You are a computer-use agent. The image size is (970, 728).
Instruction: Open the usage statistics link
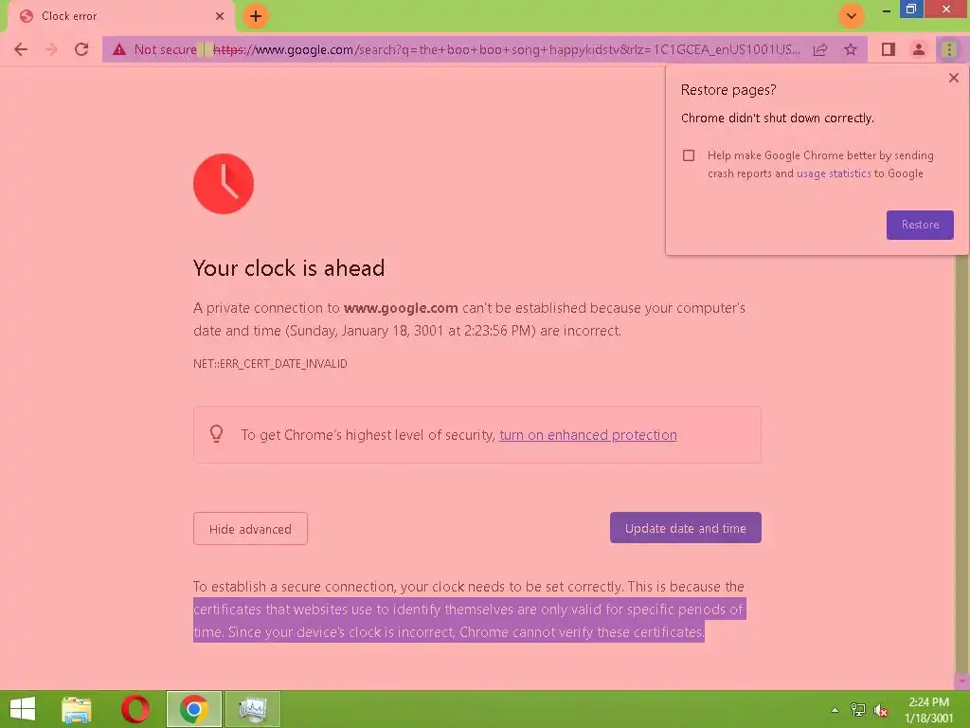(x=834, y=173)
